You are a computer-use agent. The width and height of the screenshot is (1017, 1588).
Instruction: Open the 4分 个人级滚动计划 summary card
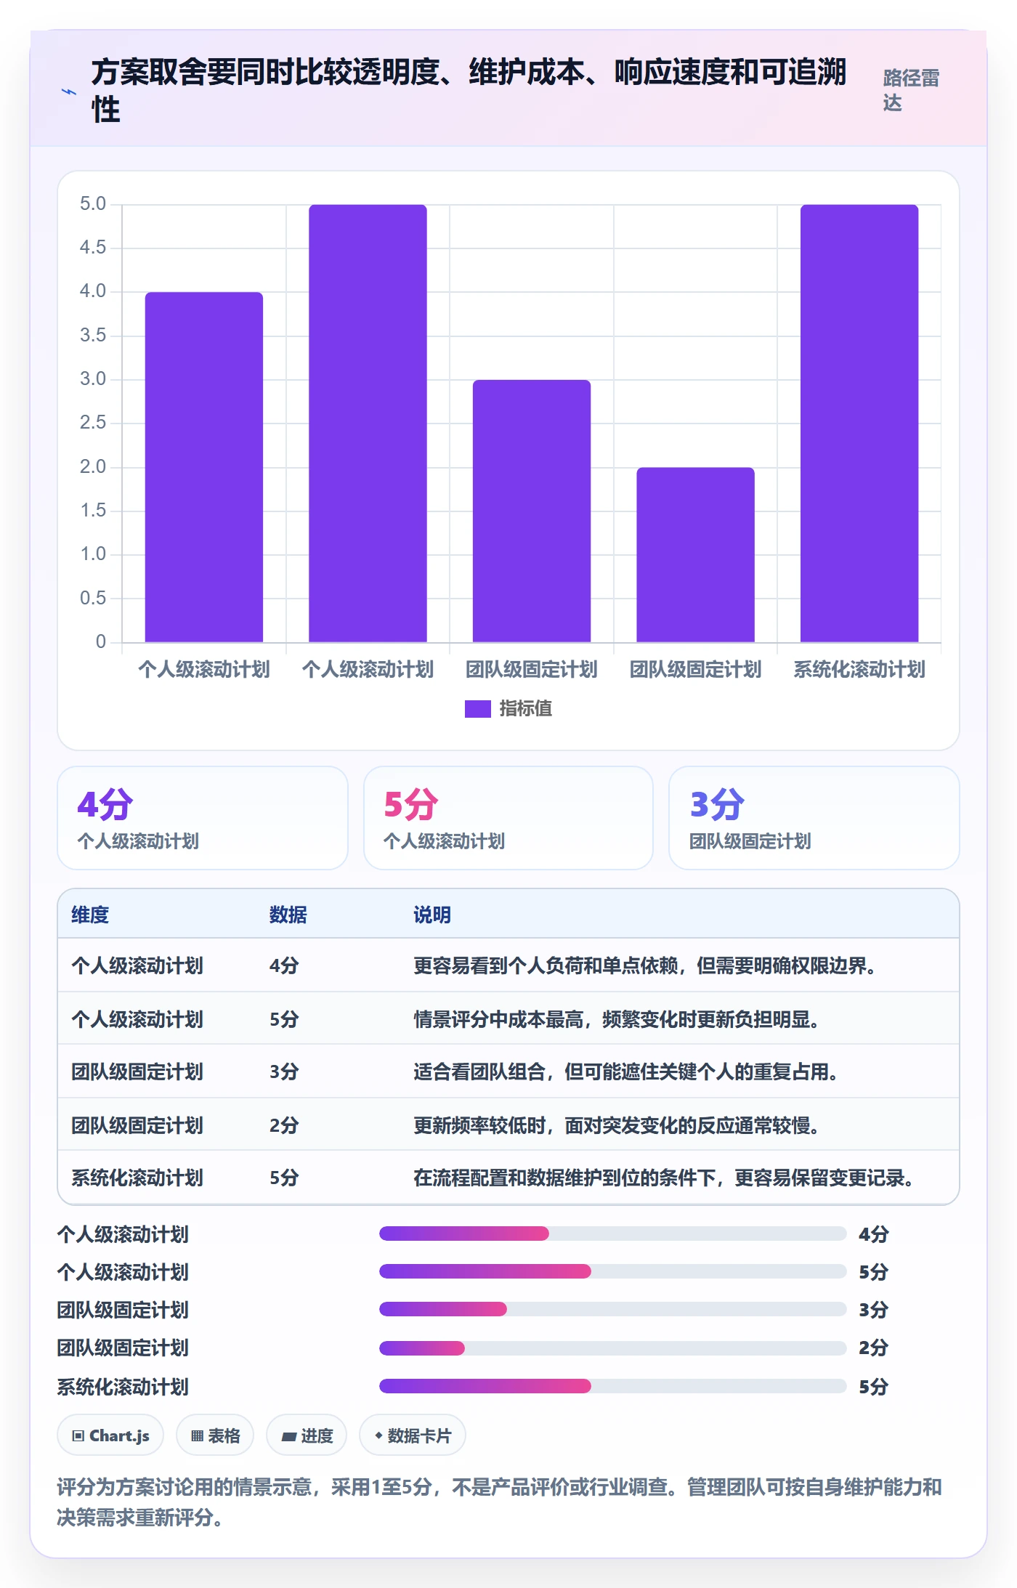coord(203,818)
